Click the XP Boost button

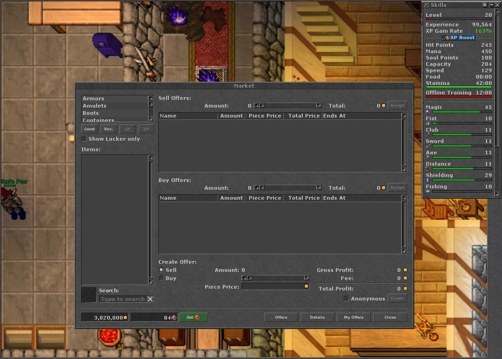click(x=459, y=38)
